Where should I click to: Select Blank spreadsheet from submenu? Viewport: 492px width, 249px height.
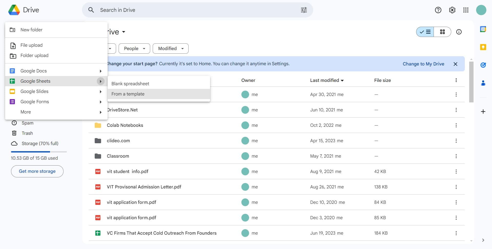(x=130, y=84)
